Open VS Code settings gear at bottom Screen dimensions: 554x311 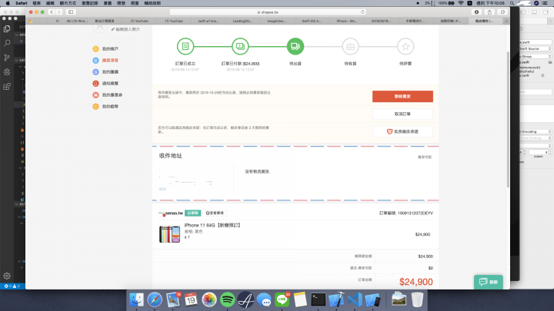(x=7, y=276)
